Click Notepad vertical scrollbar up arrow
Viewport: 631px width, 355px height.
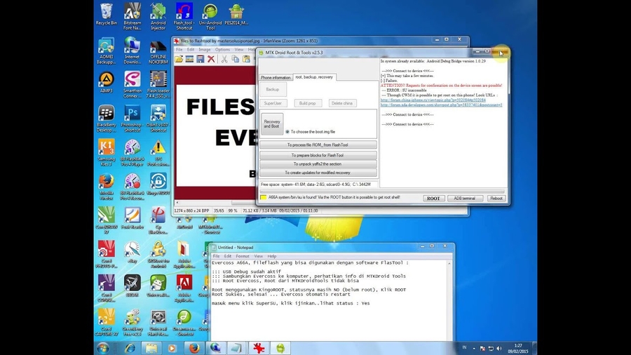tap(449, 263)
